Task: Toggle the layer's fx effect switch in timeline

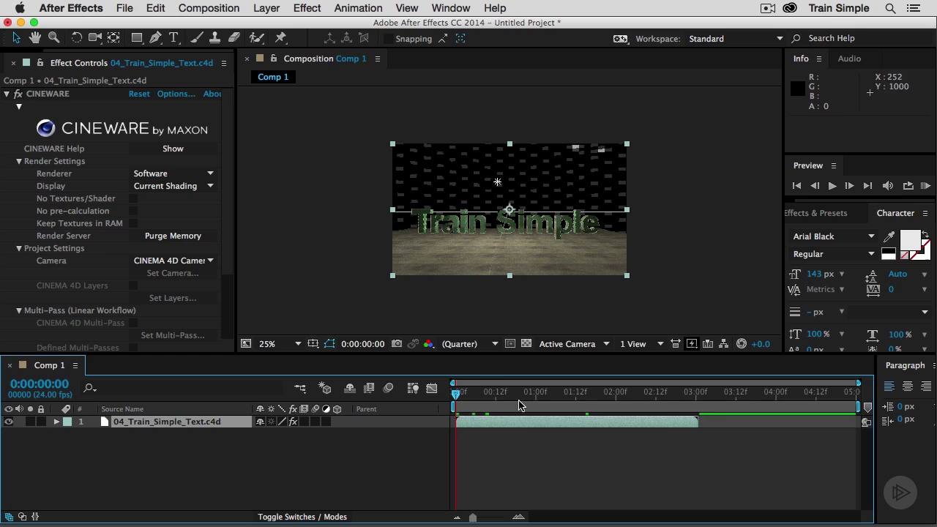Action: tap(293, 422)
